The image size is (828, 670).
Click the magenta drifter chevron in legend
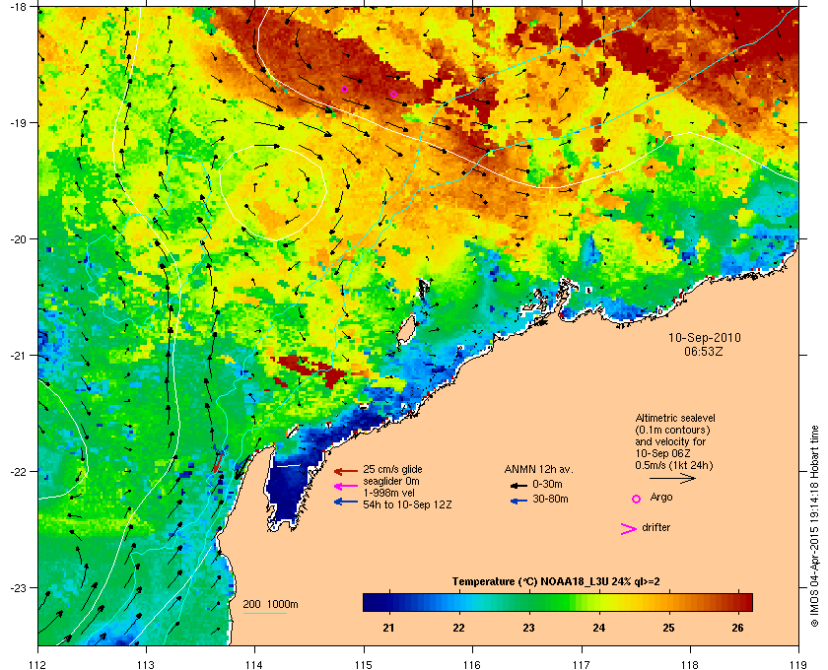pos(629,529)
